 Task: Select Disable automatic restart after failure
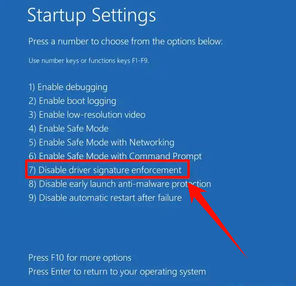(105, 198)
